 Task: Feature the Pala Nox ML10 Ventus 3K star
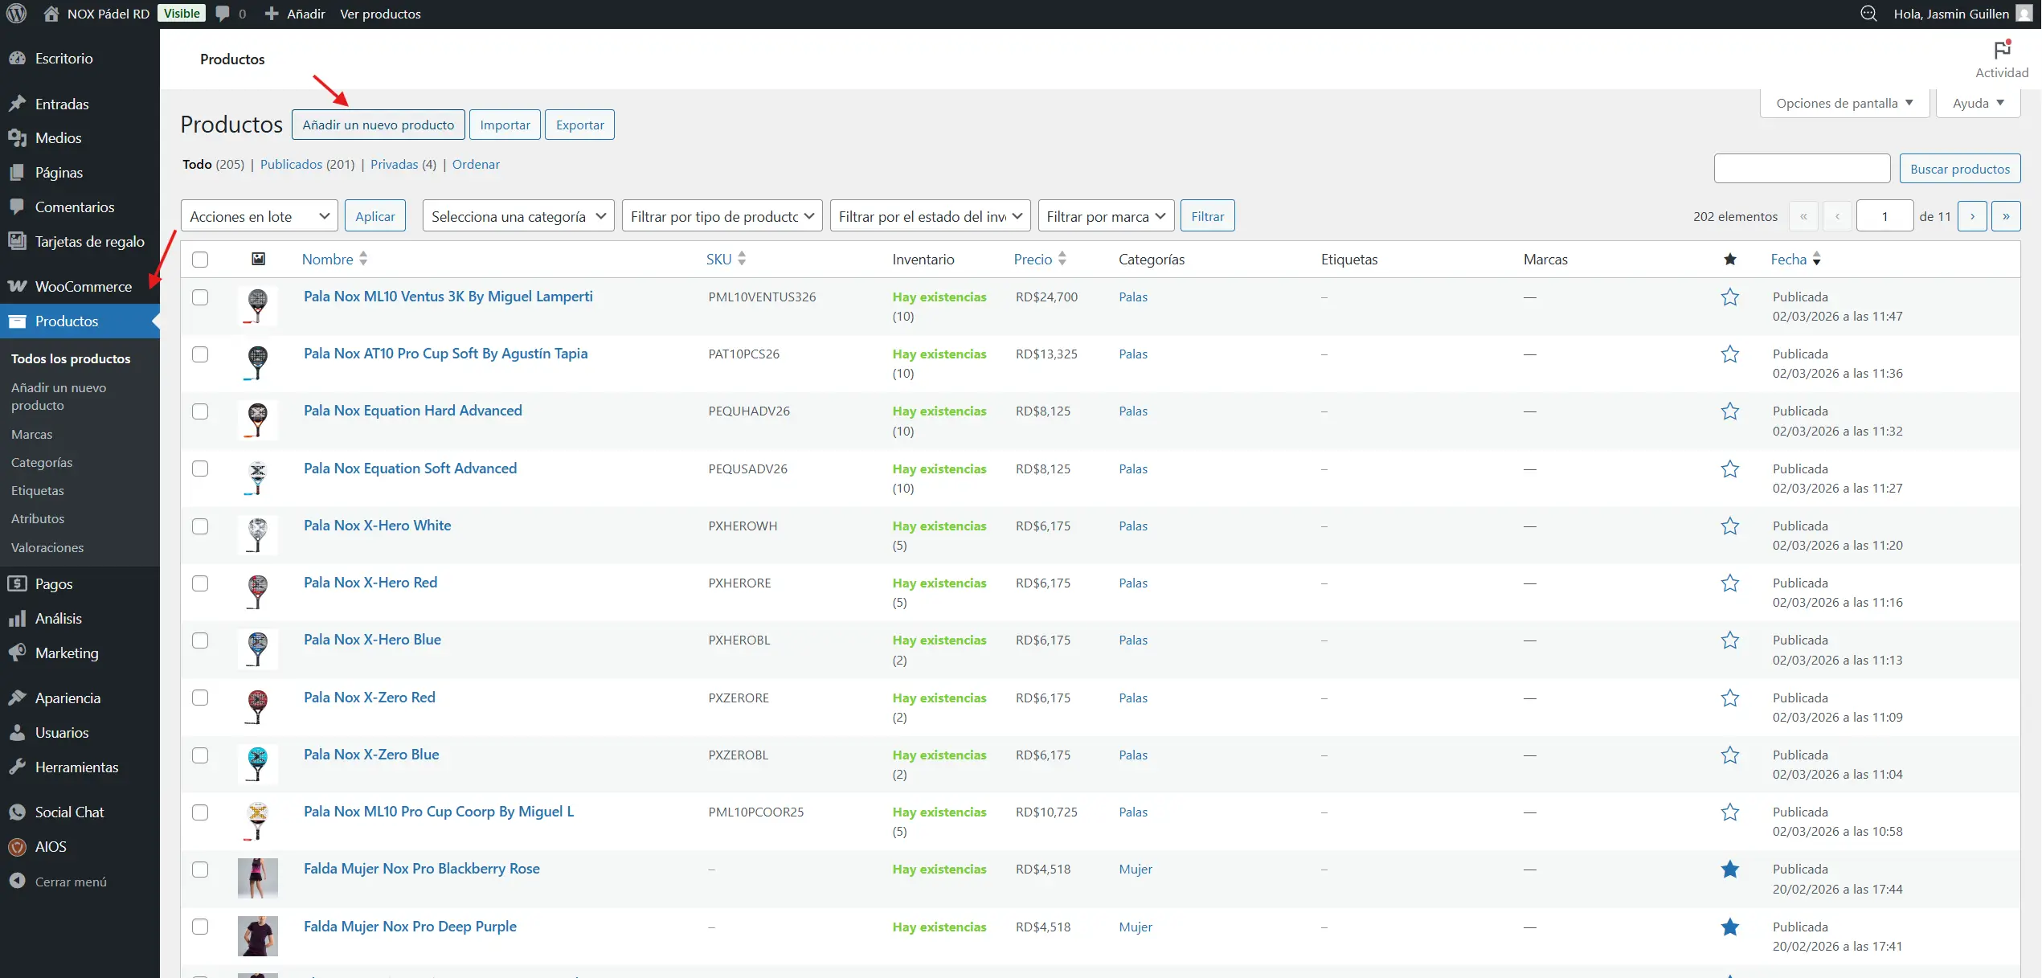point(1729,297)
